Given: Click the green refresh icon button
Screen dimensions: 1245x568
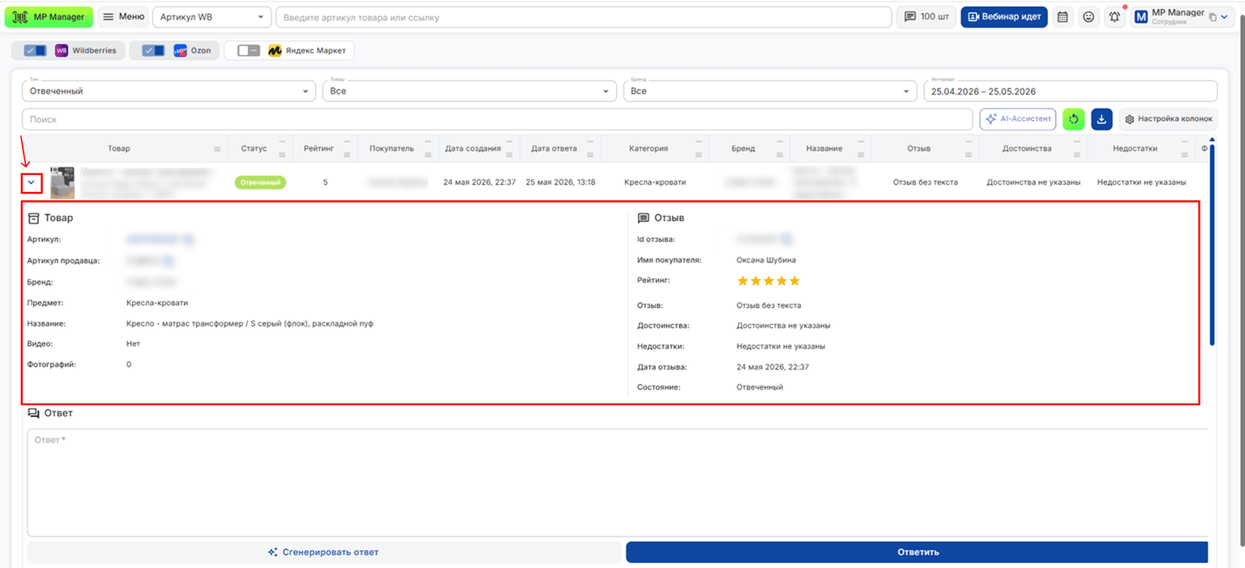Looking at the screenshot, I should 1073,119.
